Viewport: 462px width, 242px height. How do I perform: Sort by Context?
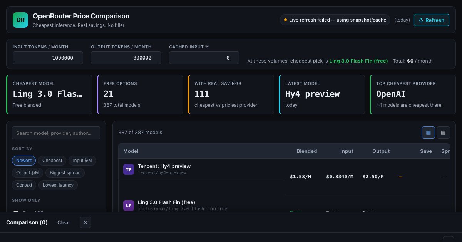[24, 185]
